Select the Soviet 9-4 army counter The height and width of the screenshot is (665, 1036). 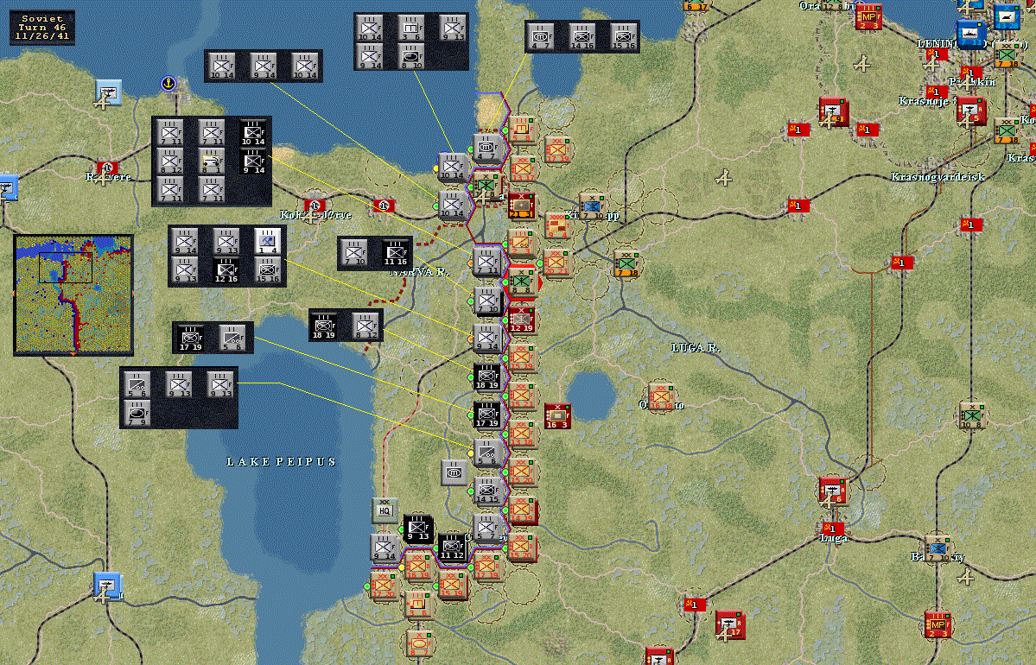coord(558,225)
